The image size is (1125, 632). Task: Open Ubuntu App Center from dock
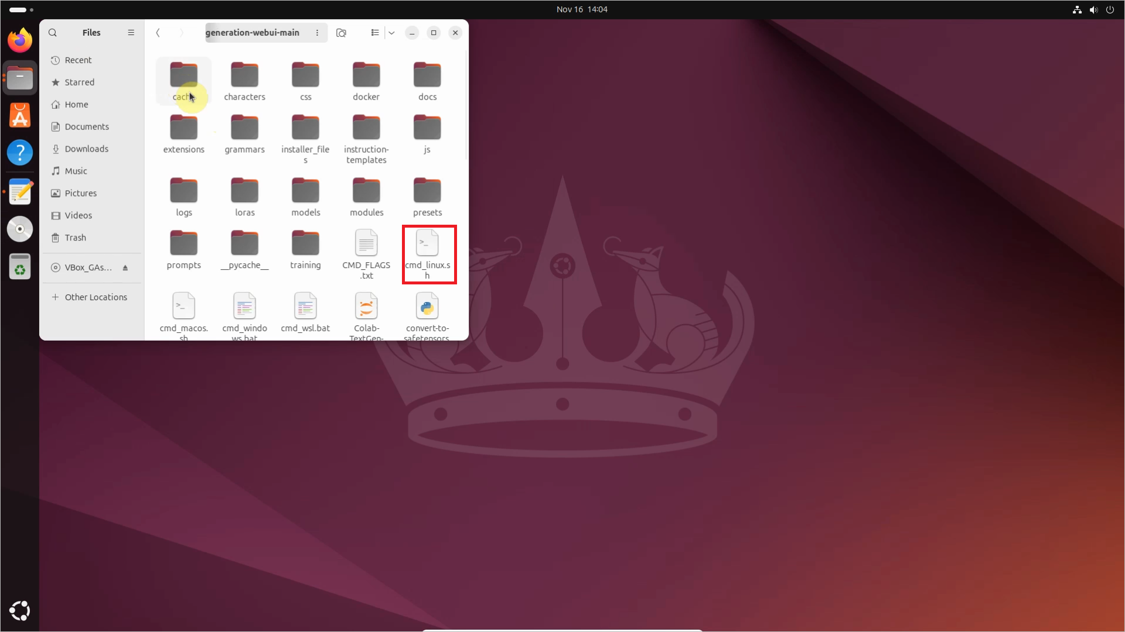tap(20, 115)
